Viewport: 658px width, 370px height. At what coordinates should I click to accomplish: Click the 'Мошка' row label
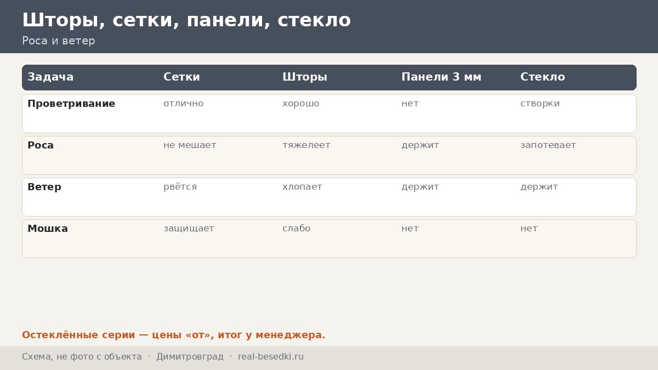48,229
